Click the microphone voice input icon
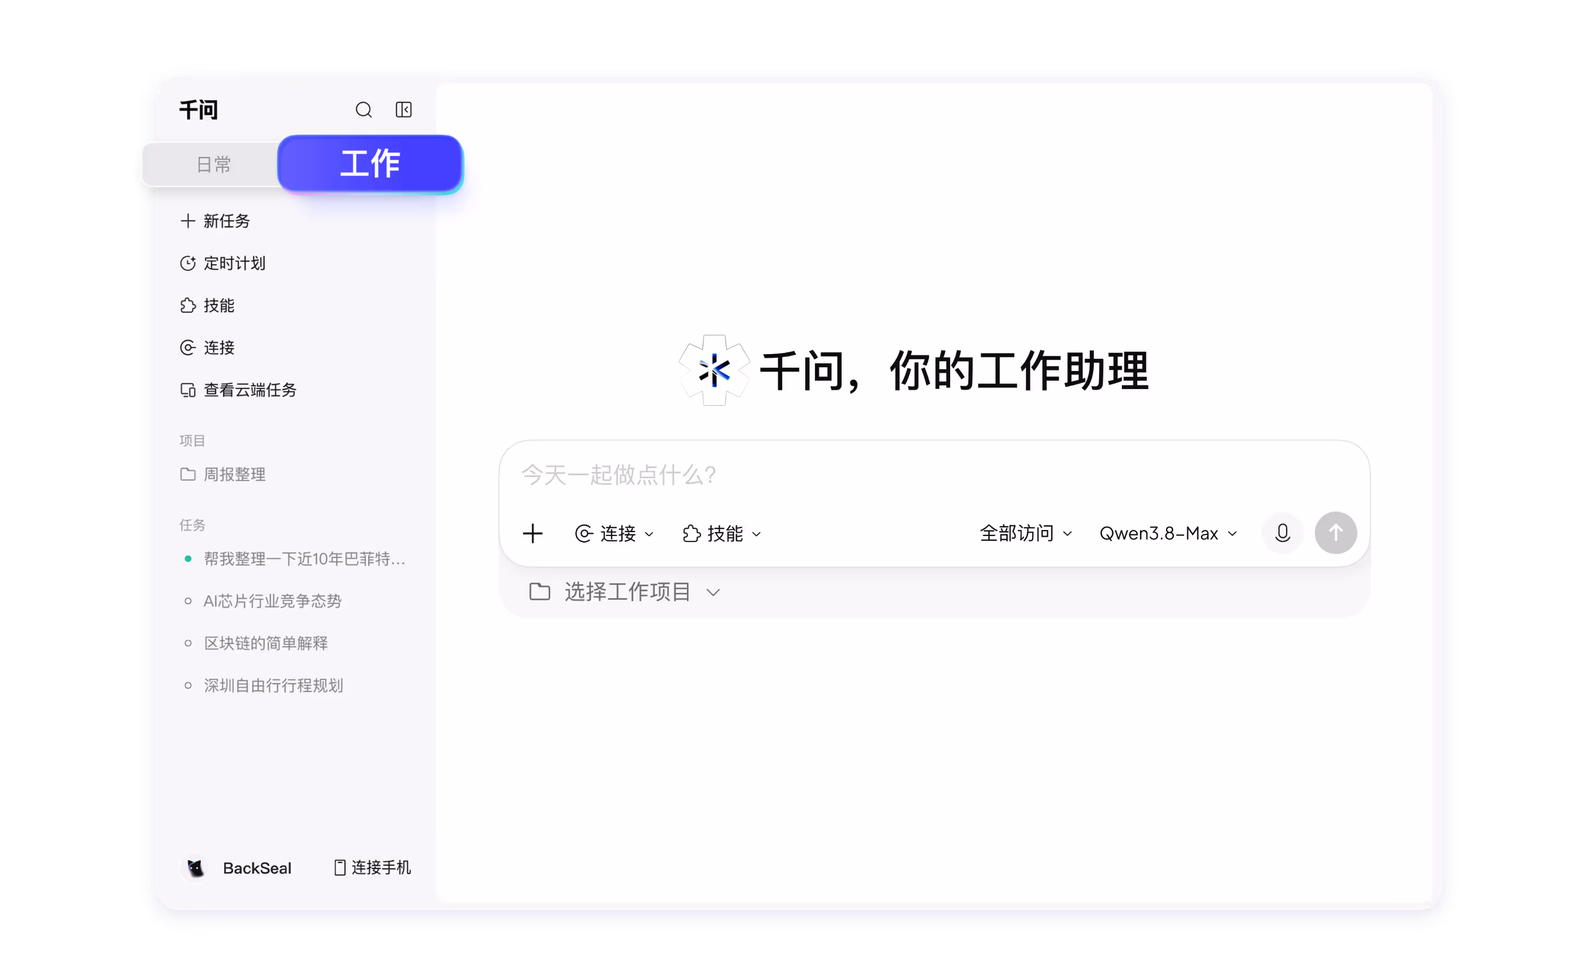Viewport: 1570px width, 974px height. [1283, 533]
